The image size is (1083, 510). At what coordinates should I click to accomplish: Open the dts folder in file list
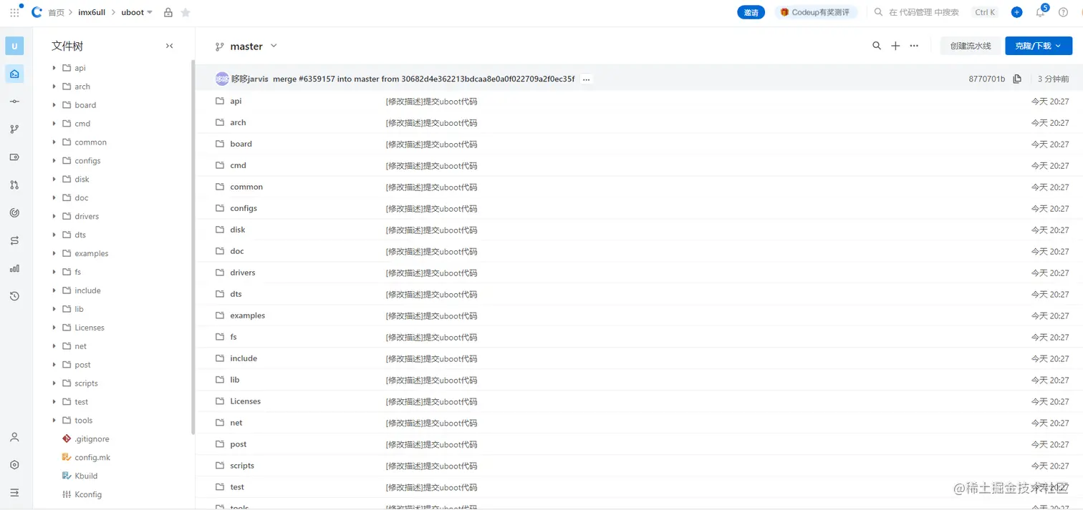236,294
